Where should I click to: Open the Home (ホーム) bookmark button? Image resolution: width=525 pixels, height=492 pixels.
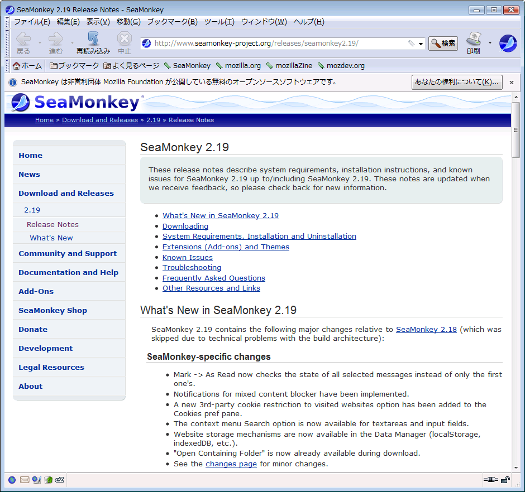pos(27,66)
